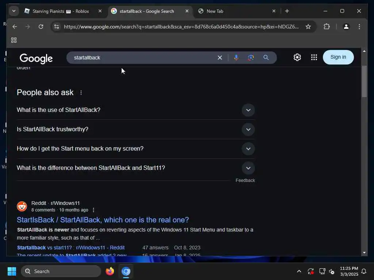Open the Extensions puzzle icon
The height and width of the screenshot is (280, 374).
point(327,27)
